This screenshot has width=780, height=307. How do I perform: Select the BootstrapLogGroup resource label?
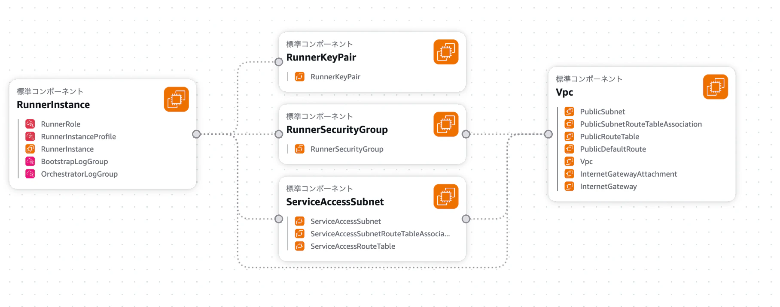click(74, 162)
